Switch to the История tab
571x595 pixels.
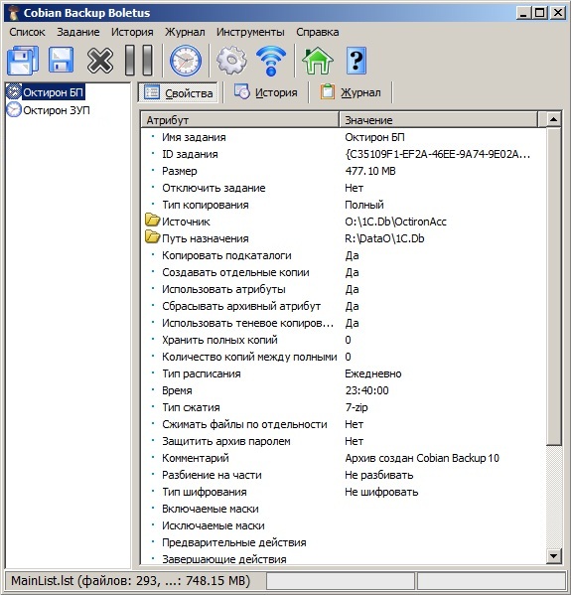click(x=265, y=92)
